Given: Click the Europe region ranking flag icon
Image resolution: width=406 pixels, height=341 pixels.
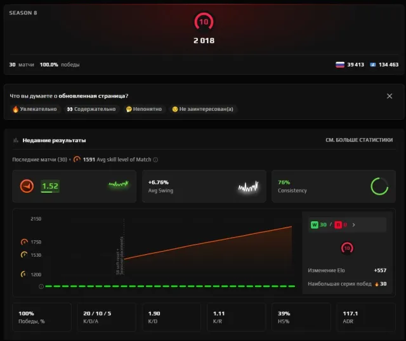Looking at the screenshot, I should point(372,65).
